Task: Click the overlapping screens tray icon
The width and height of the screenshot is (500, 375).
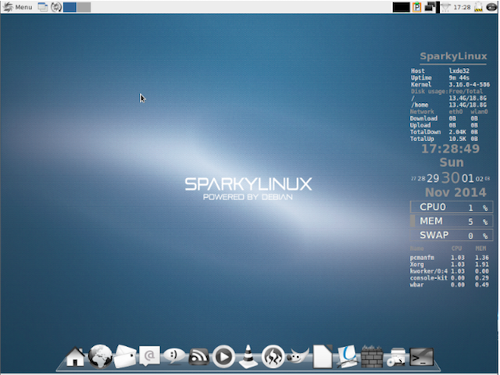Action: tap(430, 7)
